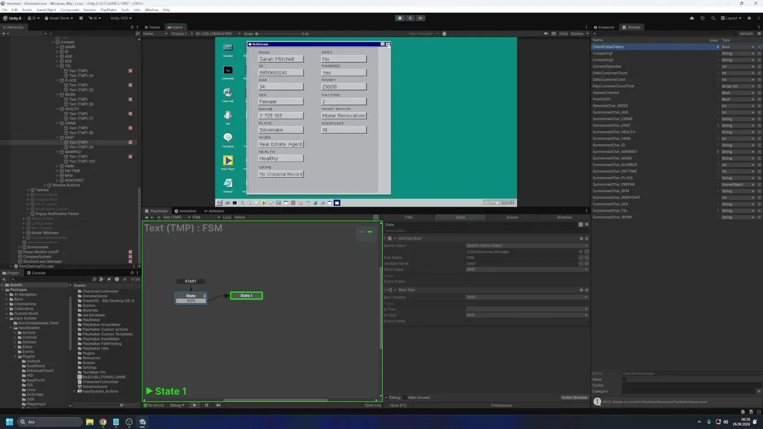Toggle the Debug checkbox in PlayMaker

click(x=387, y=397)
